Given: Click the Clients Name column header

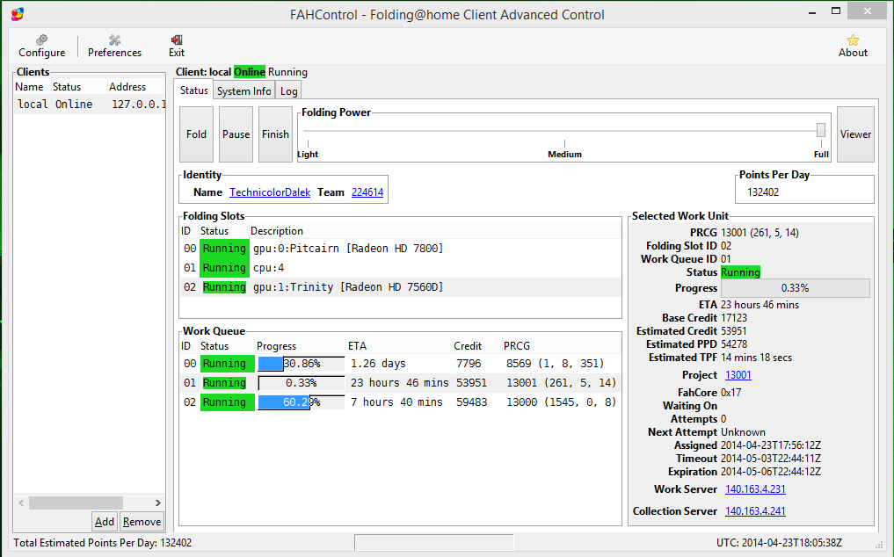Looking at the screenshot, I should pos(29,87).
